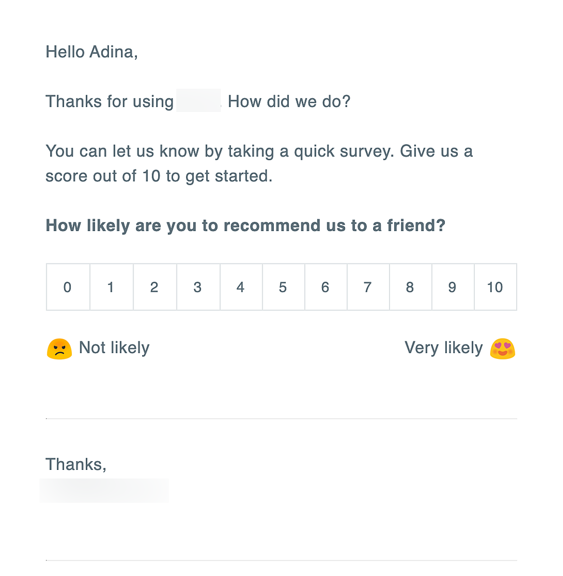Click the greeting line 'Hello Adina'
Screen dimensions: 563x576
92,52
